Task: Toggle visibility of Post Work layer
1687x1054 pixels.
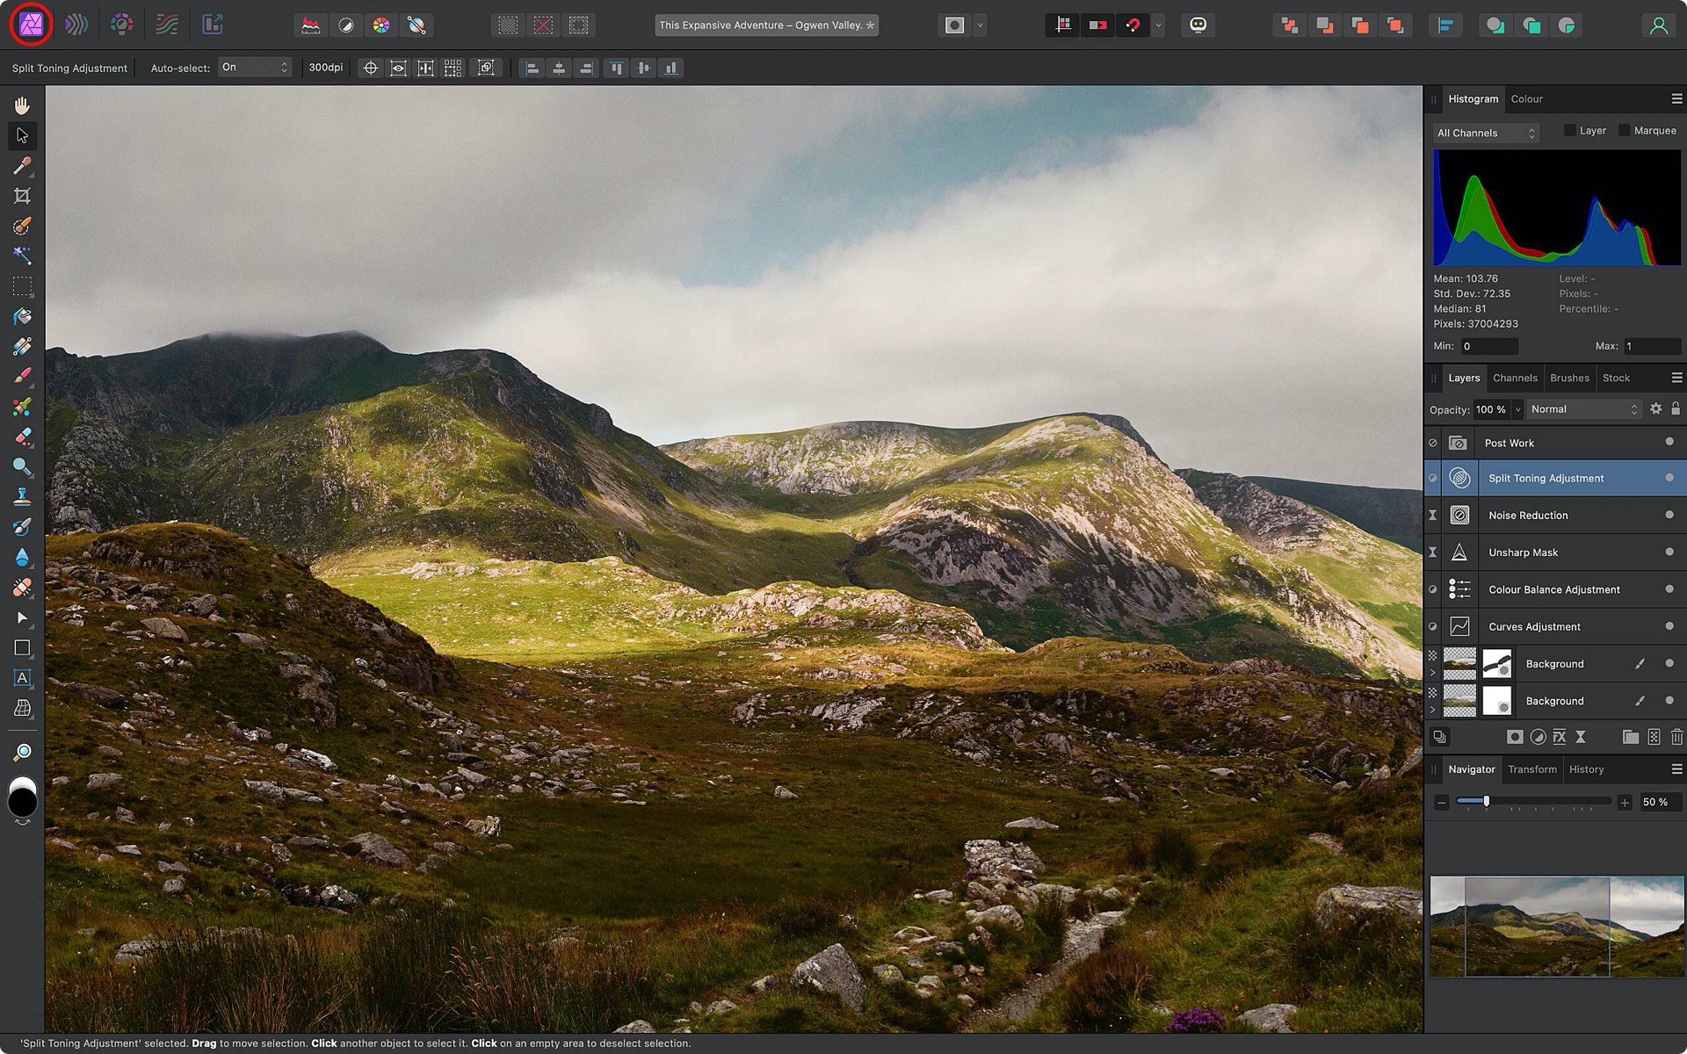Action: [1669, 442]
